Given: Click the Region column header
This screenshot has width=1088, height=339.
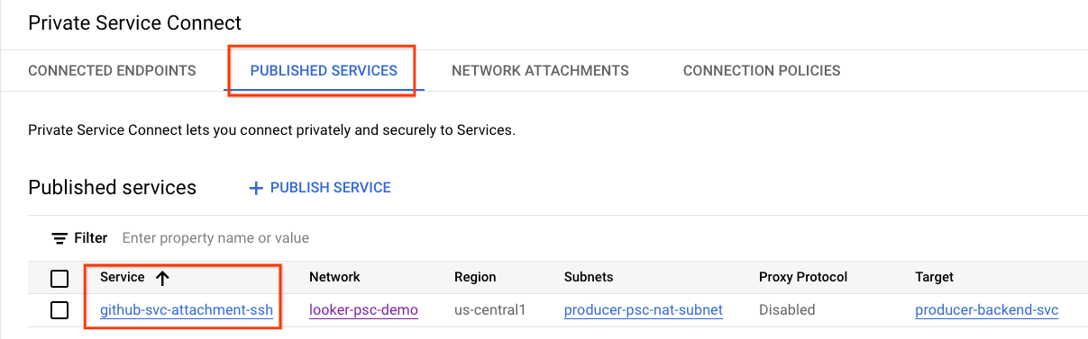Looking at the screenshot, I should point(475,277).
